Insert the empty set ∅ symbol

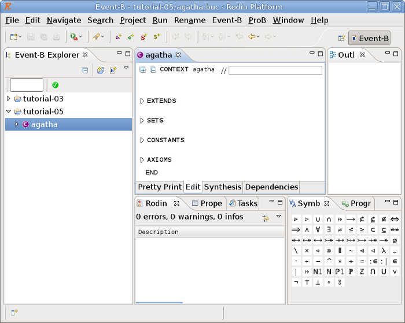click(x=395, y=240)
